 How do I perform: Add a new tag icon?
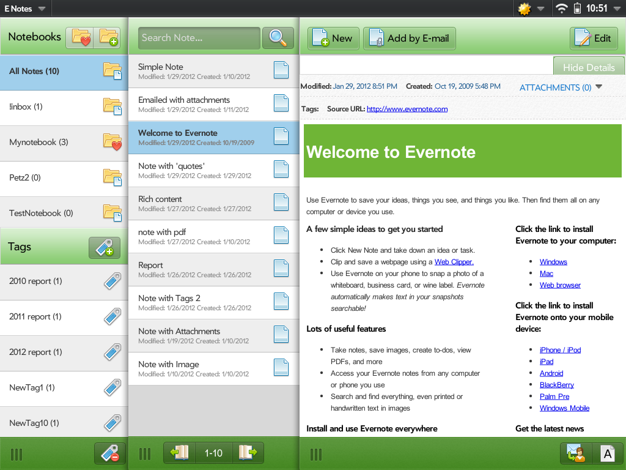pos(105,248)
